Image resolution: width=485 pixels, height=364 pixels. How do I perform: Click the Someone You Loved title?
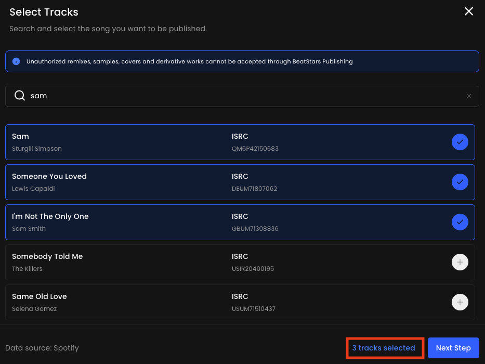point(49,176)
